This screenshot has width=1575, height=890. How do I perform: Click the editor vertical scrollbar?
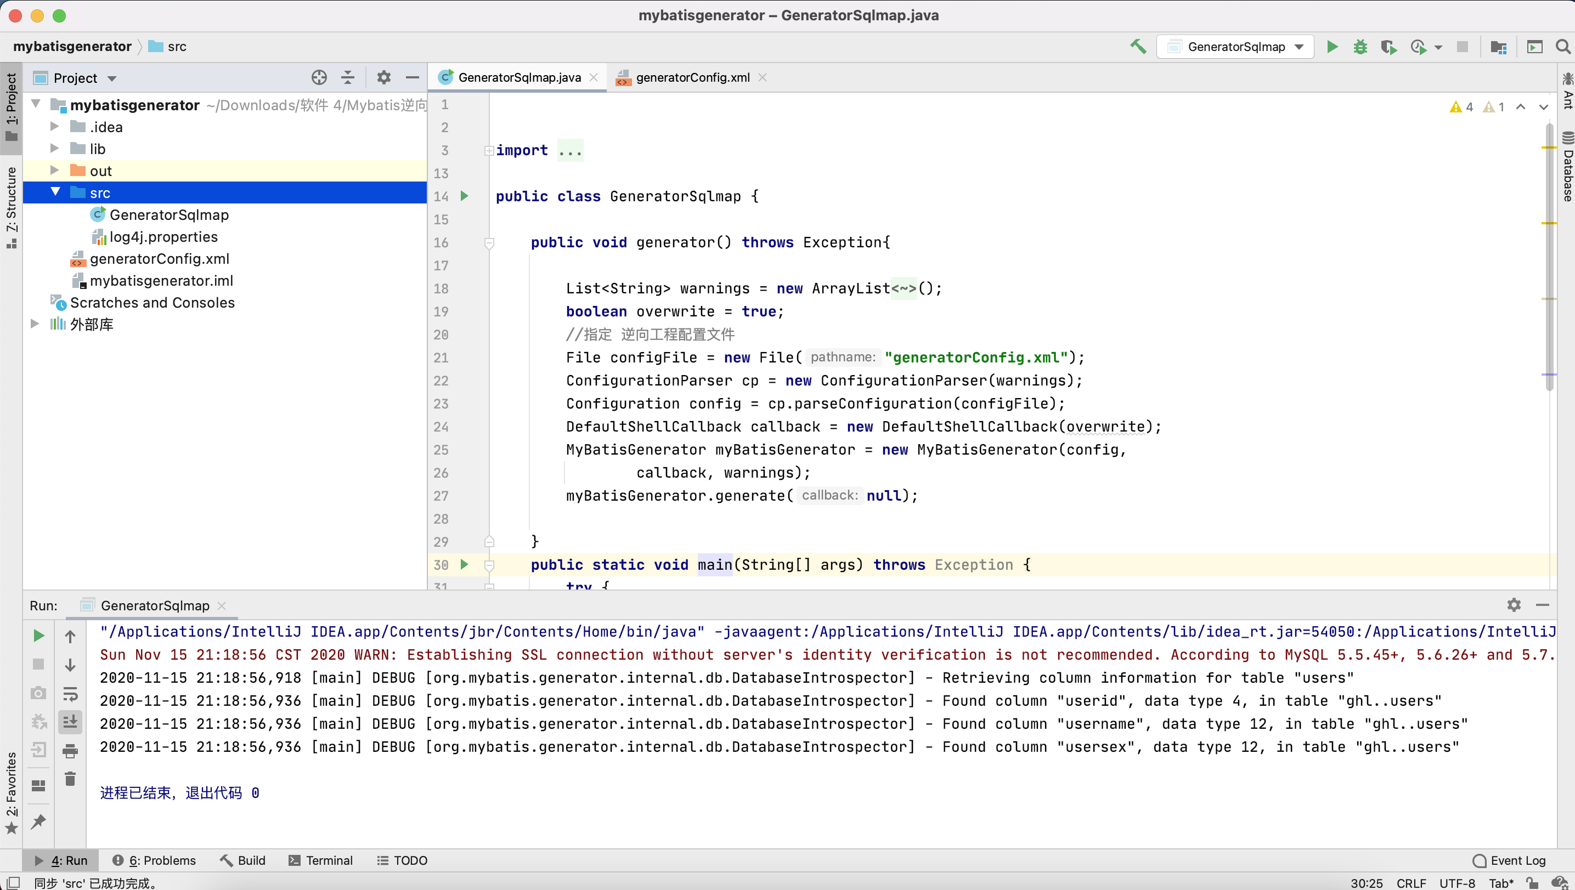point(1549,257)
